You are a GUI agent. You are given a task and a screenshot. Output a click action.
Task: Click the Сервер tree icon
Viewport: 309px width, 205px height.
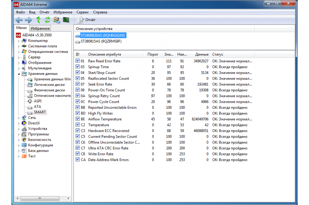[x=24, y=57]
